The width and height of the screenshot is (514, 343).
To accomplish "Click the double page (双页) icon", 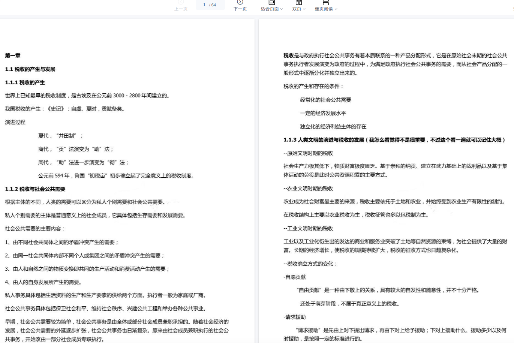I will click(299, 2).
